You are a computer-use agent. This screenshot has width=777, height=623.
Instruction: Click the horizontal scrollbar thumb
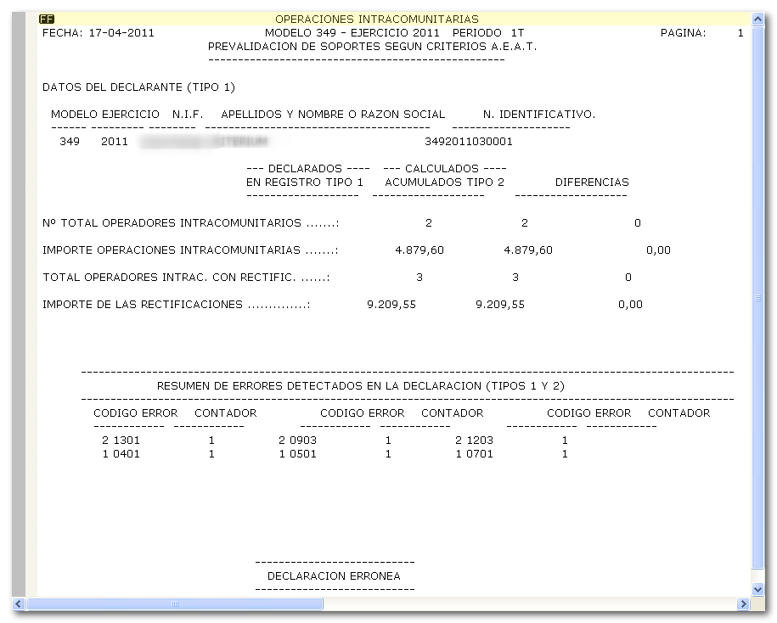[174, 603]
